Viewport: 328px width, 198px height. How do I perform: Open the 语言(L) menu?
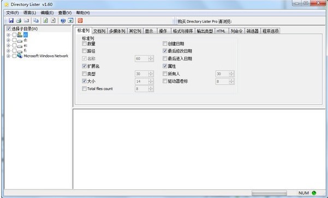[x=29, y=13]
